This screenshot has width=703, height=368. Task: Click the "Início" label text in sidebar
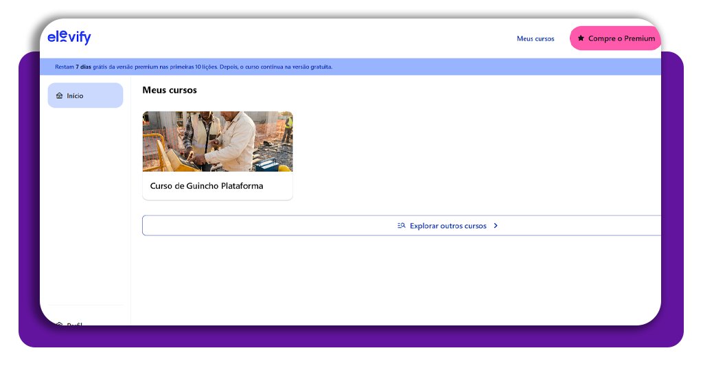pyautogui.click(x=75, y=96)
